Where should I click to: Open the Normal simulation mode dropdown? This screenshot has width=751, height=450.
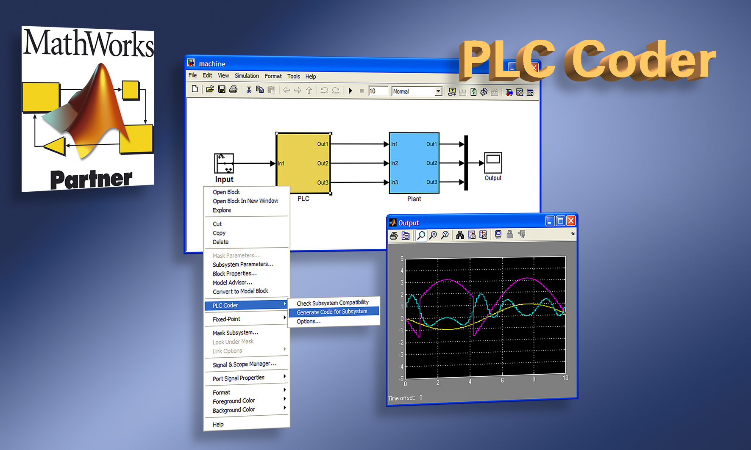pyautogui.click(x=438, y=91)
